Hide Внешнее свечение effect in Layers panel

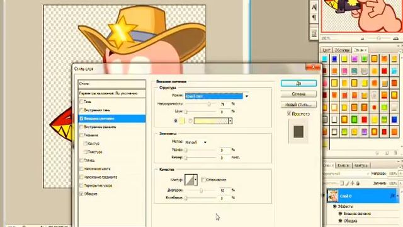pyautogui.click(x=340, y=214)
